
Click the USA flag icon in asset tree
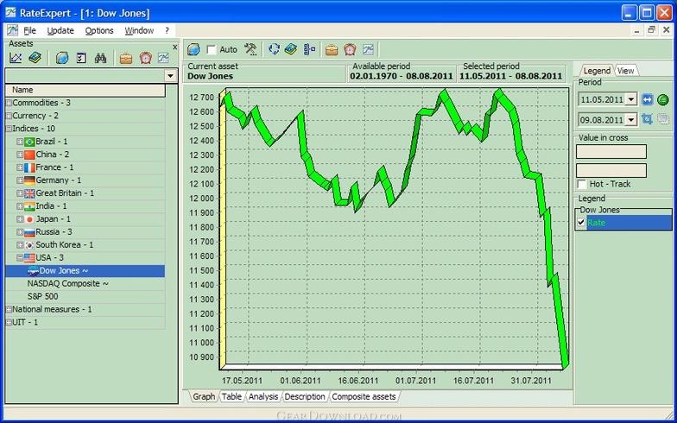click(x=29, y=258)
